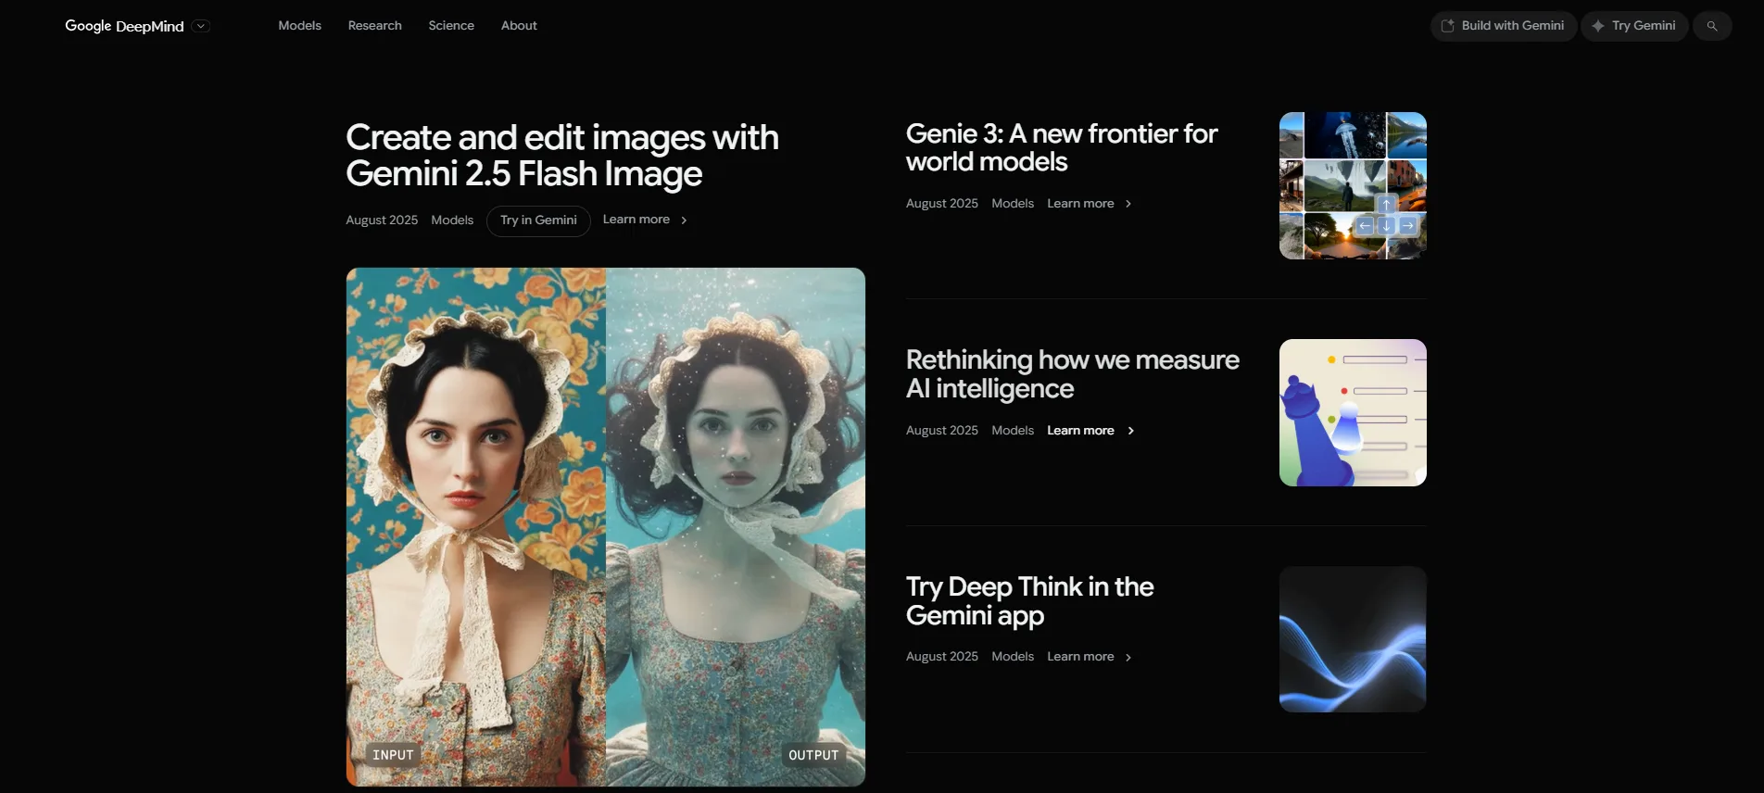Open the blue wave Deep Think thumbnail

[1353, 639]
